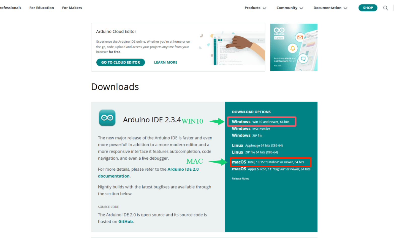This screenshot has width=394, height=238.
Task: Expand the Documentation dropdown menu
Action: click(x=330, y=8)
